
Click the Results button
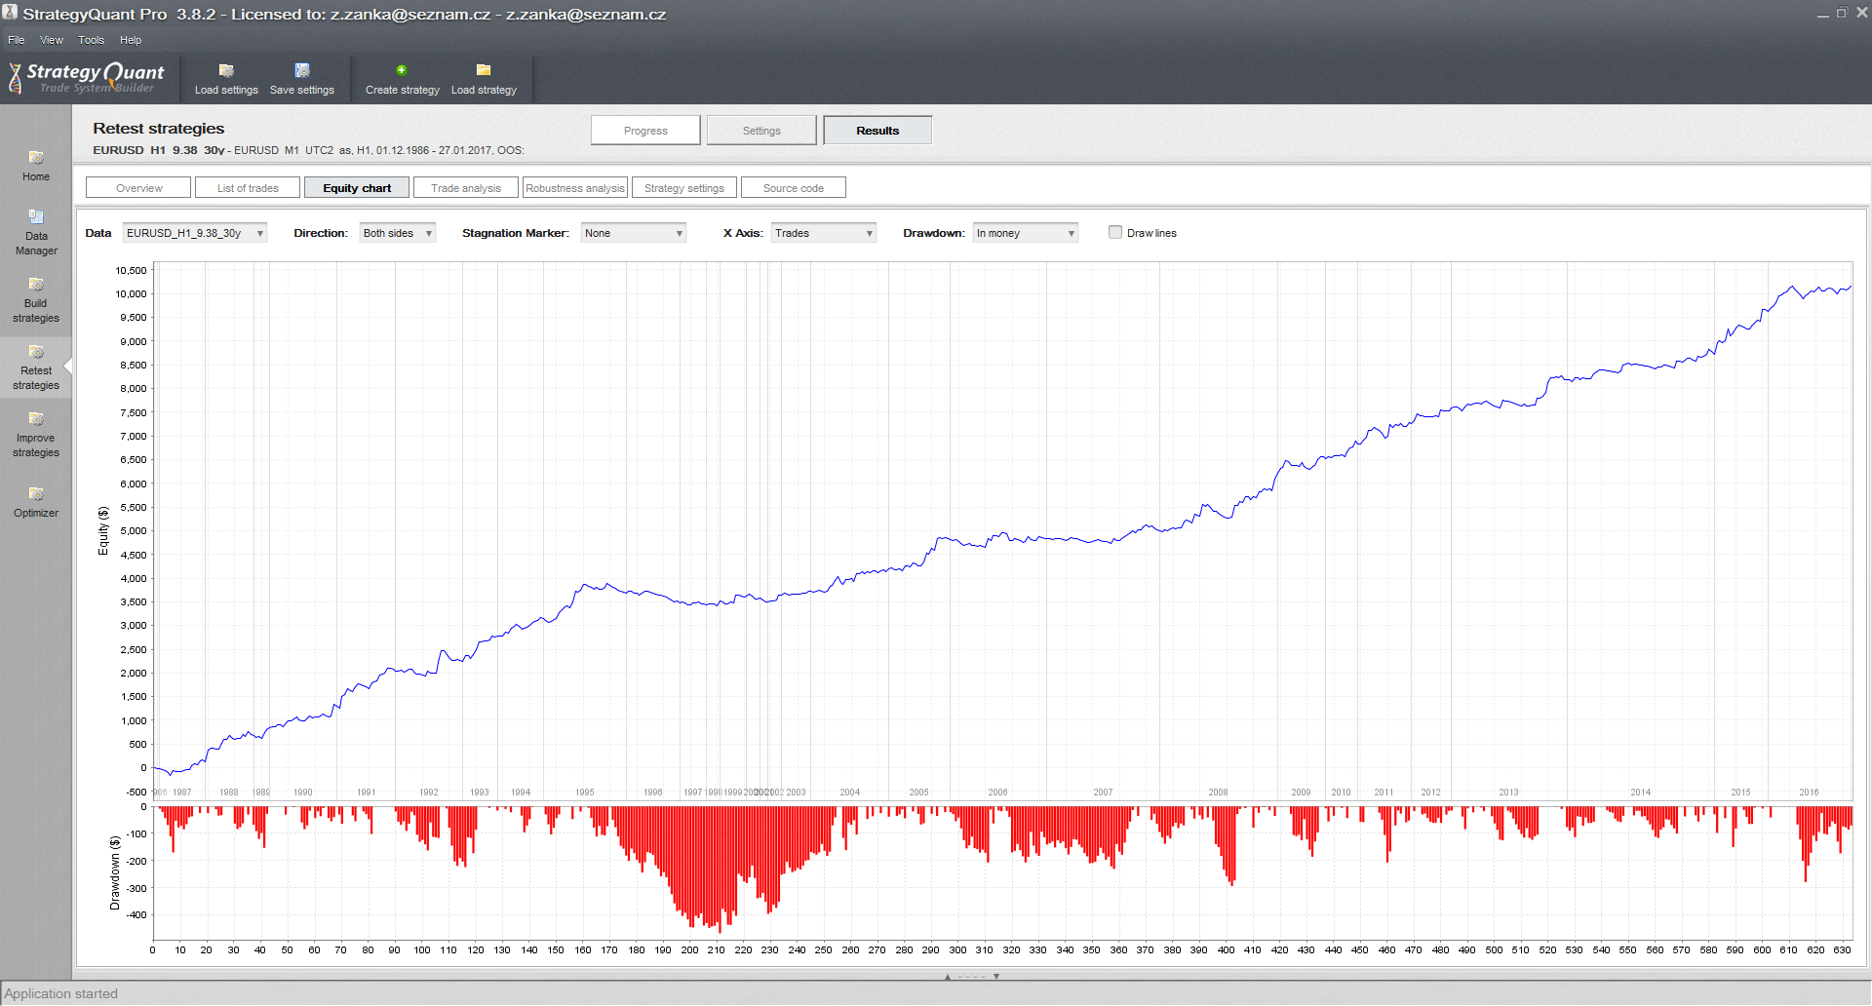[877, 131]
